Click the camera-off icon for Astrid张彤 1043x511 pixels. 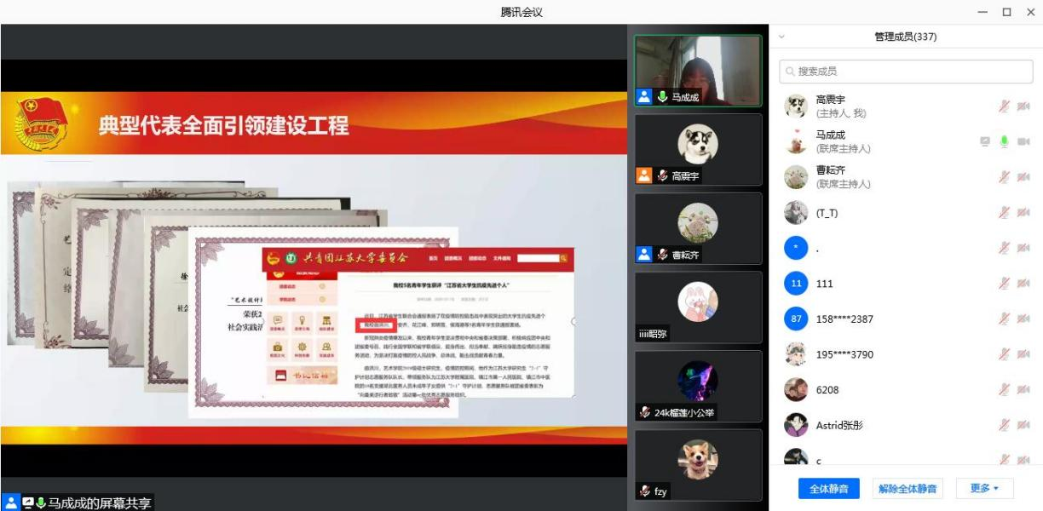1023,426
